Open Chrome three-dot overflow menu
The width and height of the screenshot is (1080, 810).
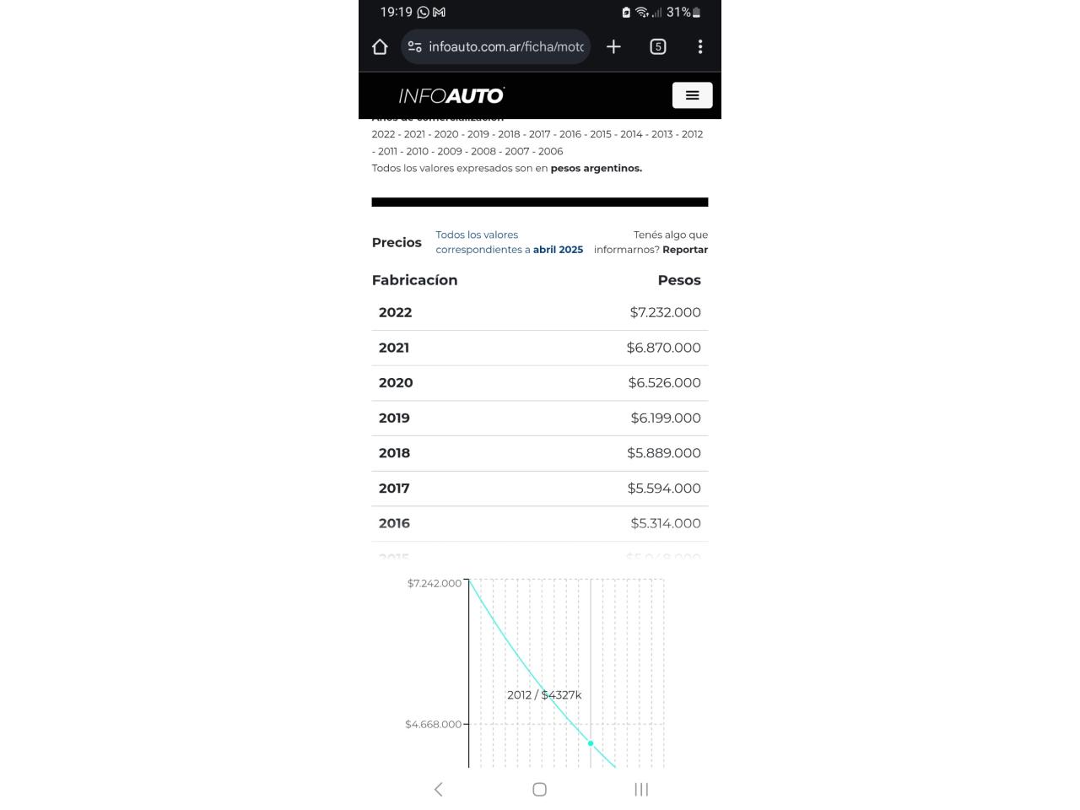(x=700, y=46)
